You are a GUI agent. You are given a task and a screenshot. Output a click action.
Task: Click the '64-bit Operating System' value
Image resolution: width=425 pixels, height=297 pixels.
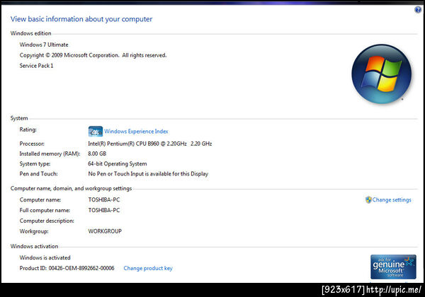[118, 164]
